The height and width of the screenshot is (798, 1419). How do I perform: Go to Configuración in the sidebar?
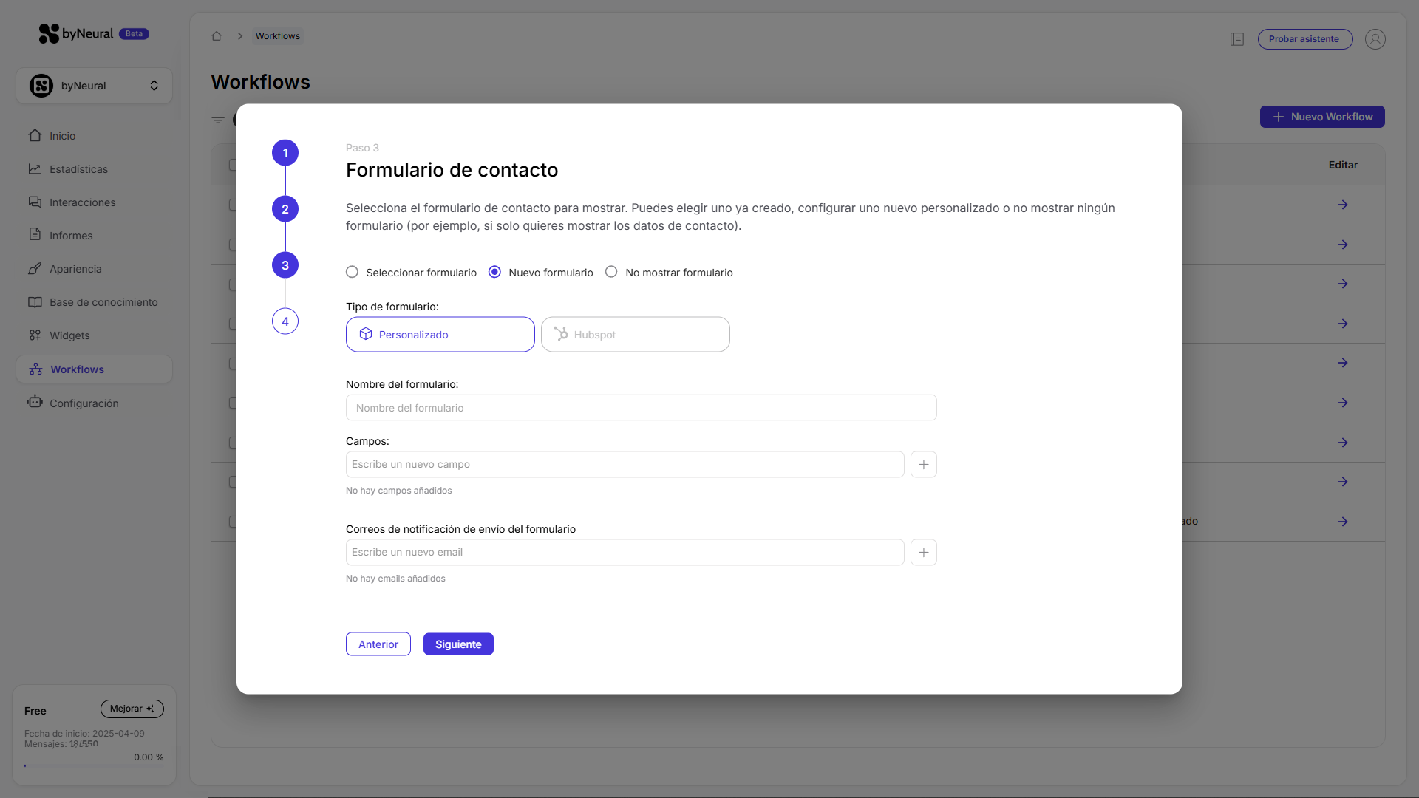click(34, 403)
